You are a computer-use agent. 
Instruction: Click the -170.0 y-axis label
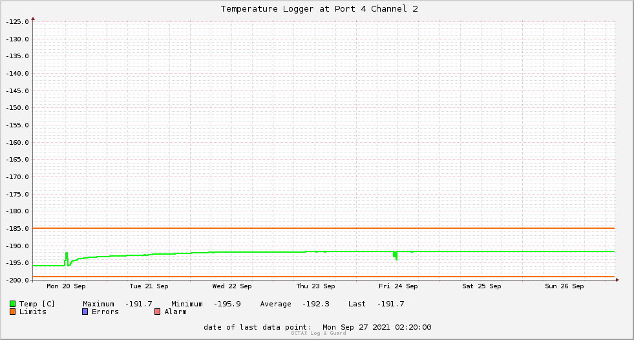(x=17, y=177)
